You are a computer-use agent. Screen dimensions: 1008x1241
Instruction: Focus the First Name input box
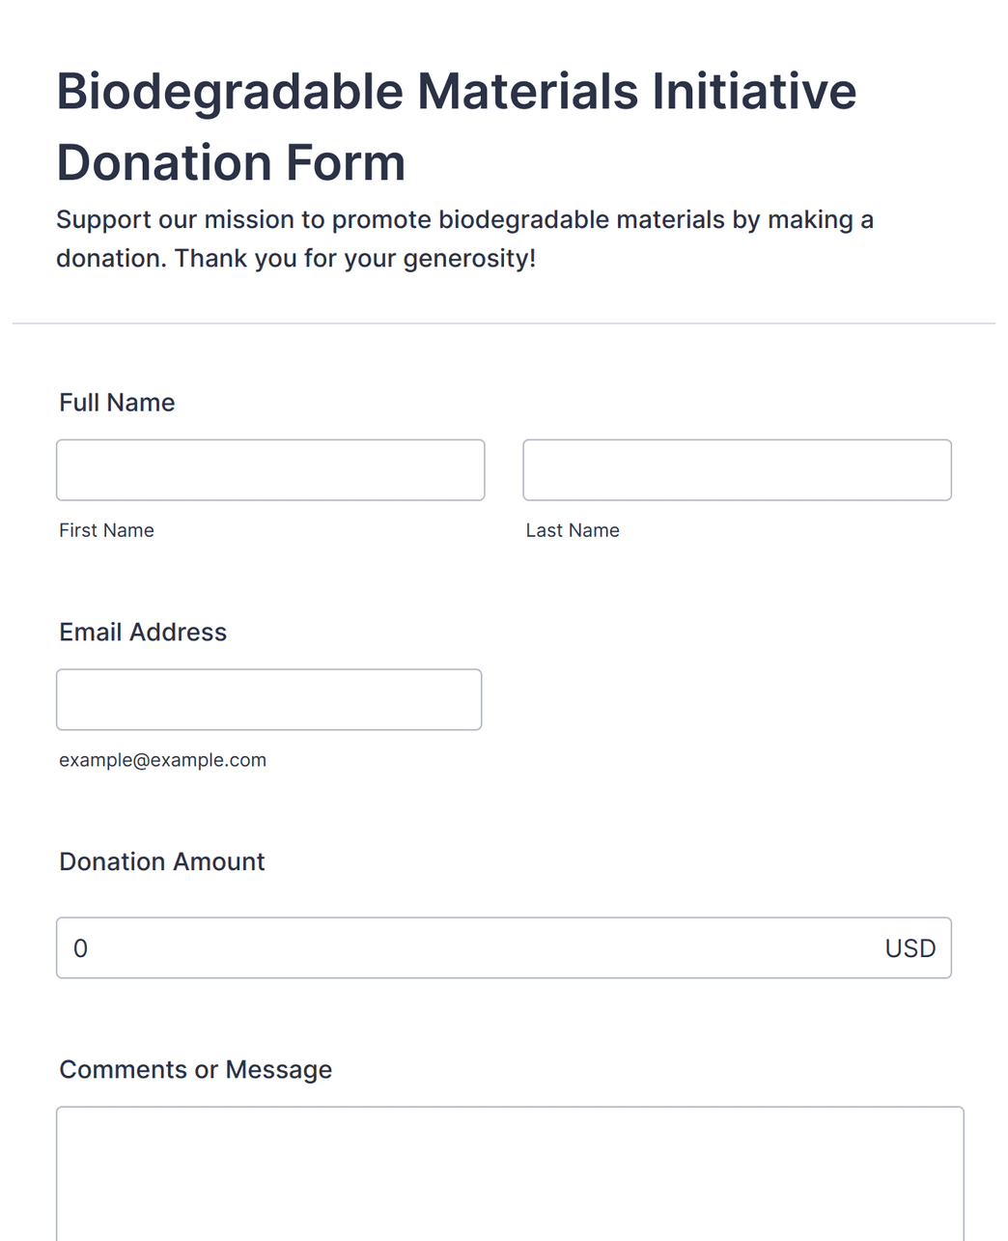click(x=270, y=470)
